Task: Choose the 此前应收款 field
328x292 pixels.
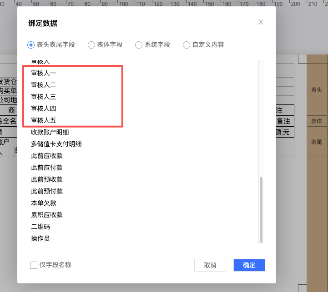Action: click(x=47, y=156)
